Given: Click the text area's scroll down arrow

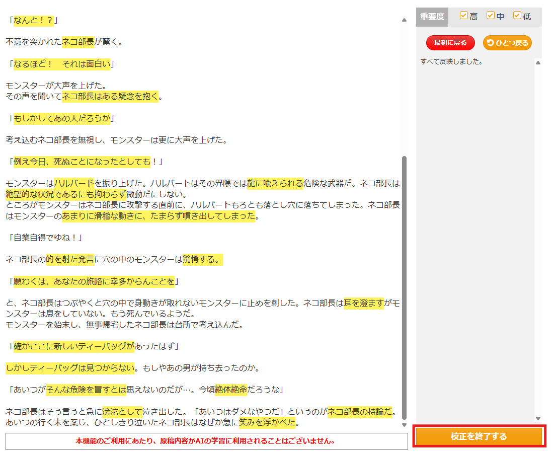Looking at the screenshot, I should tap(404, 425).
